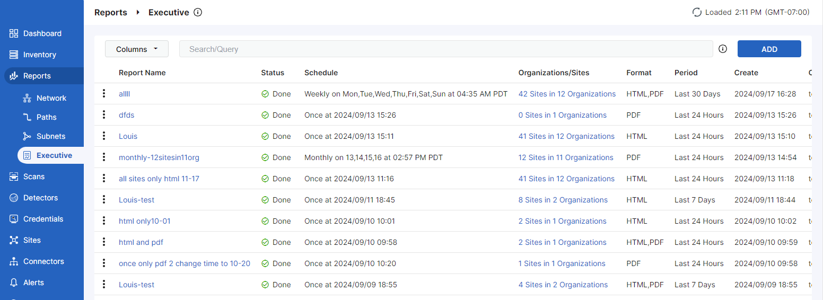
Task: Go to Network reports submenu item
Action: pyautogui.click(x=51, y=98)
